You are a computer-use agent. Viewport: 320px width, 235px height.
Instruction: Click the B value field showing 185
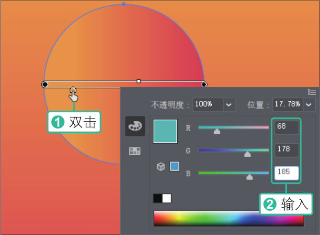pyautogui.click(x=286, y=172)
